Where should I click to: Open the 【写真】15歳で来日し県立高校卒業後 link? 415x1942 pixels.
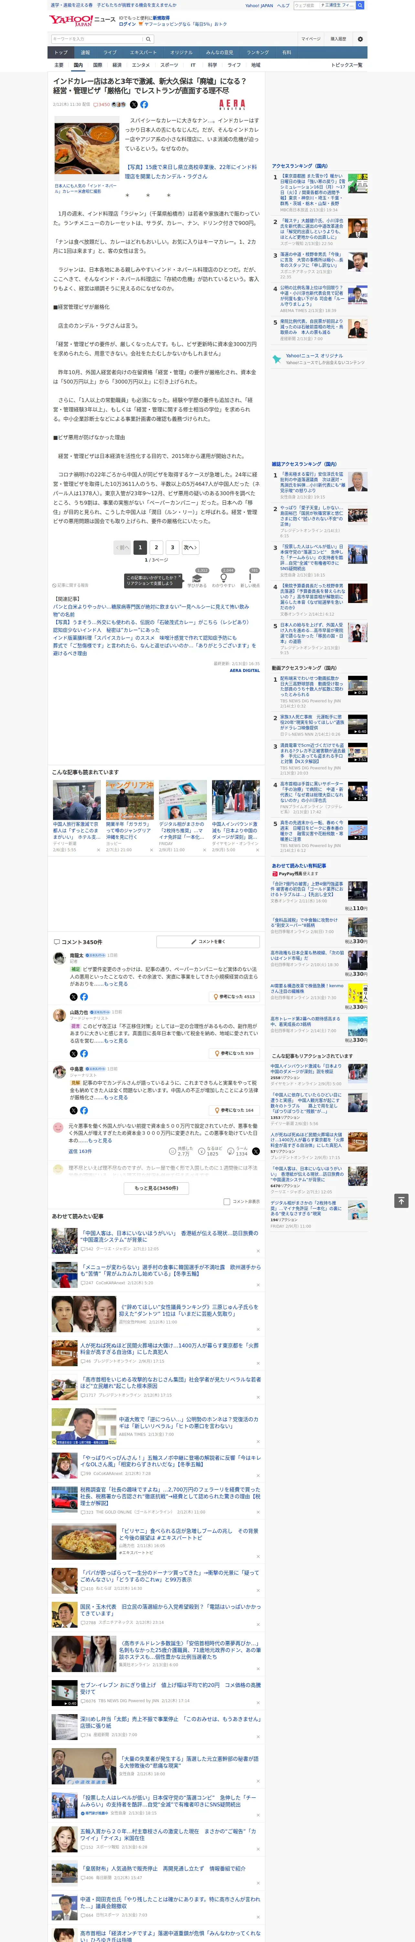[x=191, y=172]
